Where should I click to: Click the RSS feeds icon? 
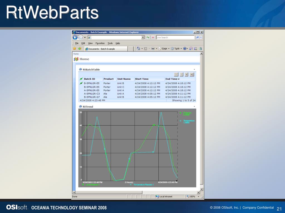(x=145, y=49)
